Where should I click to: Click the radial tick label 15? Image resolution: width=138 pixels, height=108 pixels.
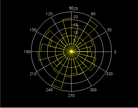pyautogui.click(x=76, y=25)
